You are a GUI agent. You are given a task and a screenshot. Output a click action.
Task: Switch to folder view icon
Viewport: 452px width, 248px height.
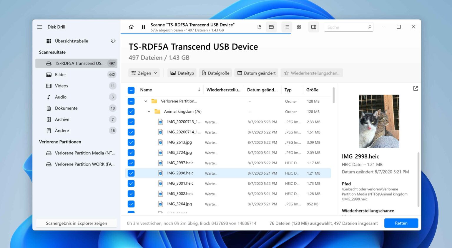[271, 27]
